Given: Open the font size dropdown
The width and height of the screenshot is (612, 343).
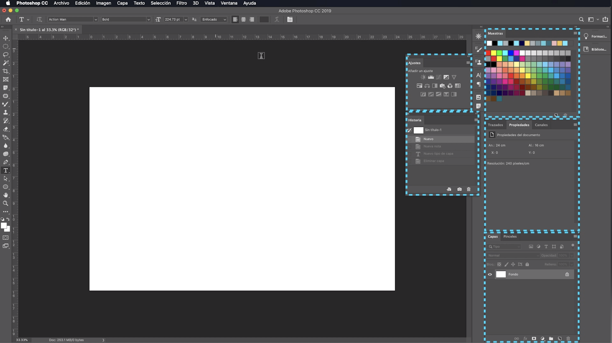Looking at the screenshot, I should pyautogui.click(x=186, y=19).
